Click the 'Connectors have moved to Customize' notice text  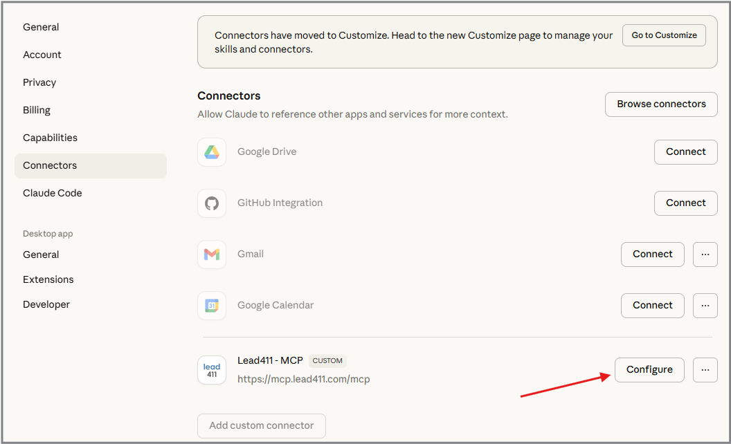click(413, 42)
